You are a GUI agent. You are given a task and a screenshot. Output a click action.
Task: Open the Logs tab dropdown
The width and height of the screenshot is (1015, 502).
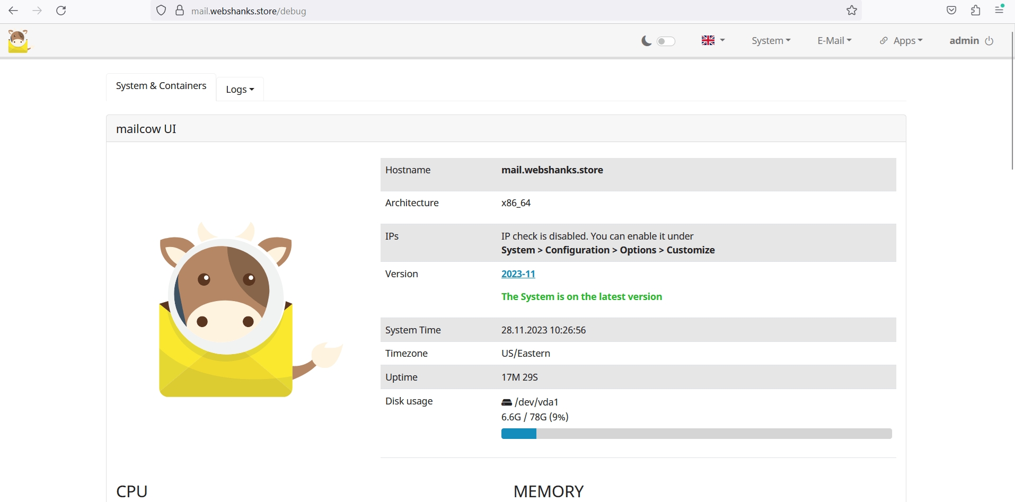240,89
